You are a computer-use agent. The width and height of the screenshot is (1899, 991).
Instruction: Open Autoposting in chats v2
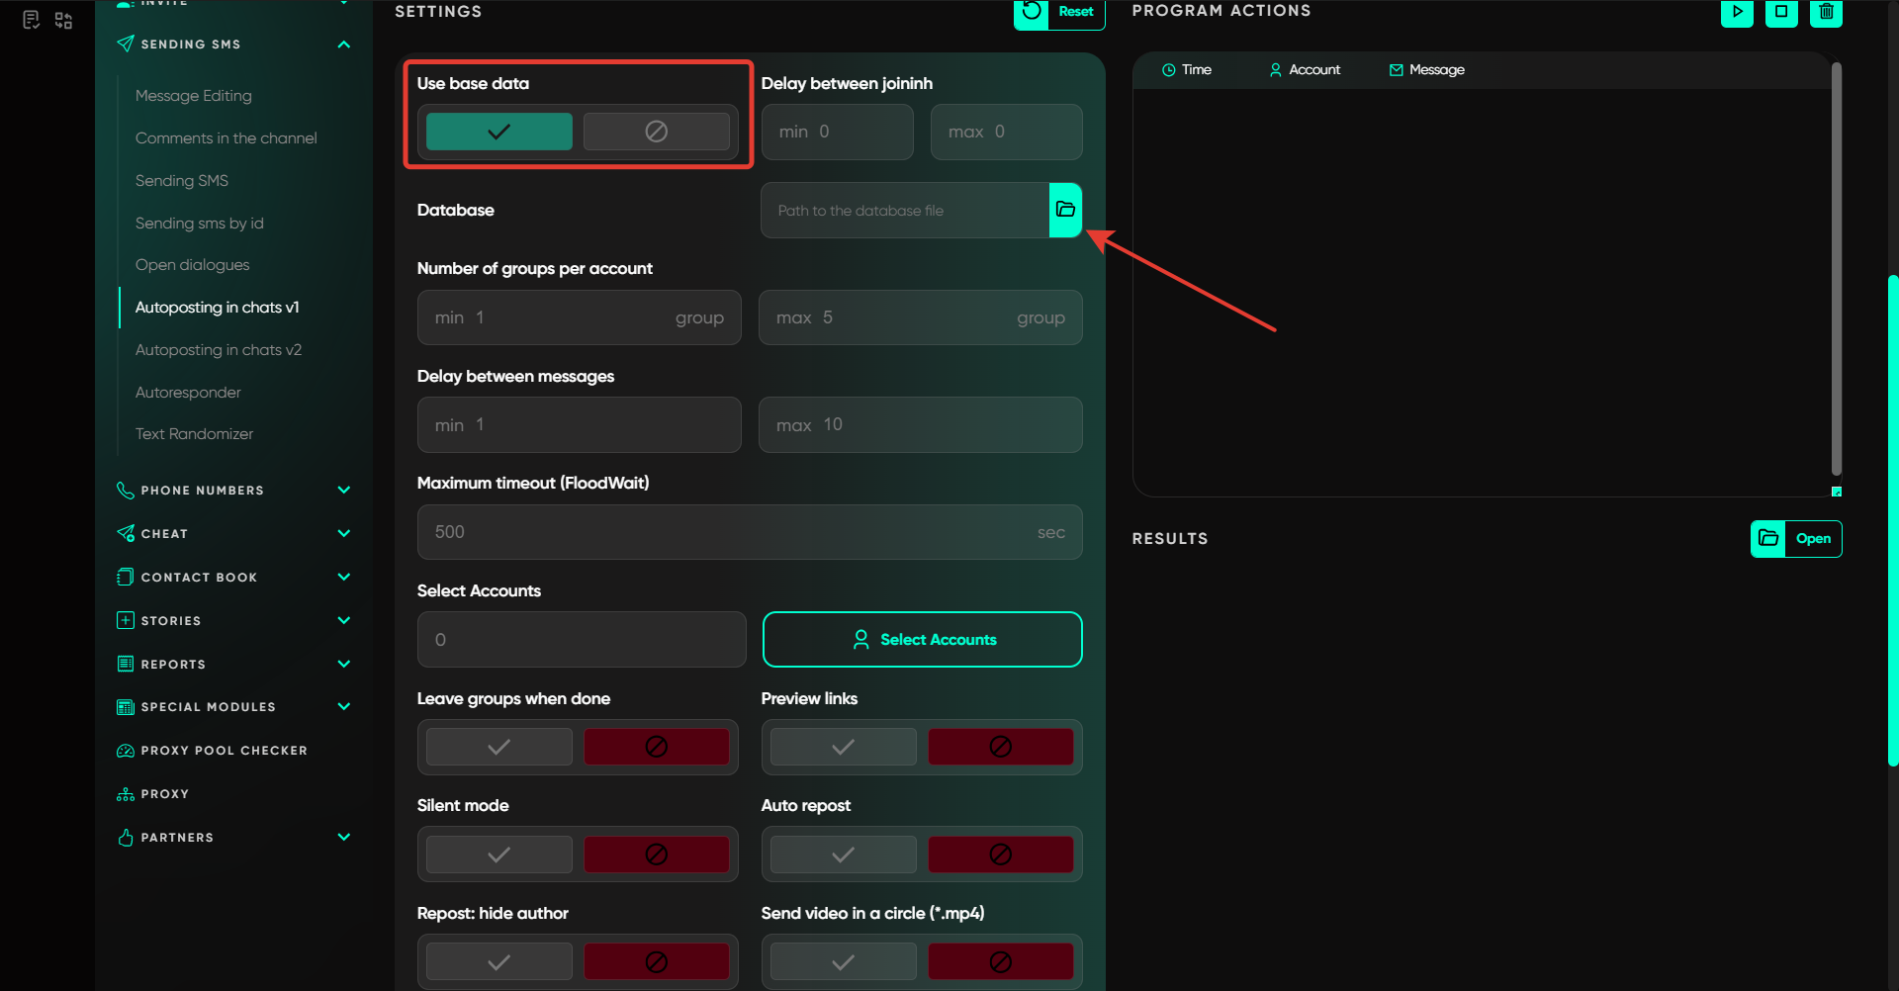tap(219, 350)
